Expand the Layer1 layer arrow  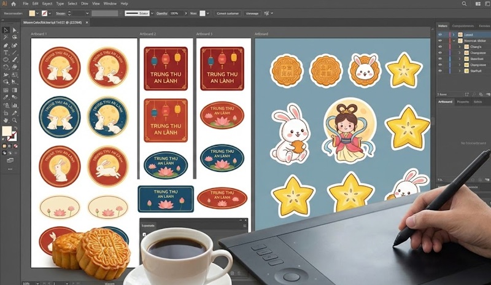coord(454,36)
